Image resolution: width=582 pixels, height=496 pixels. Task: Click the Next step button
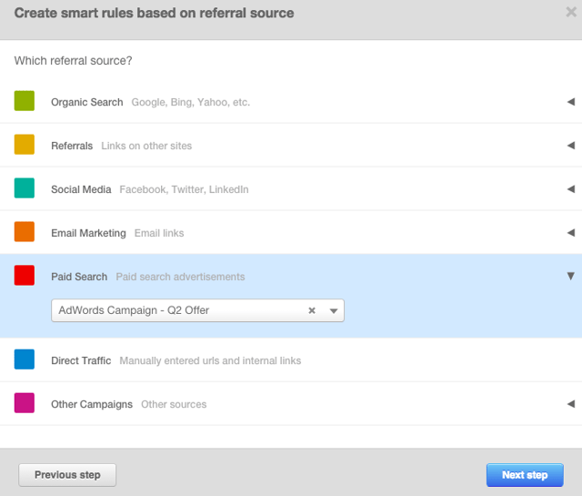525,475
